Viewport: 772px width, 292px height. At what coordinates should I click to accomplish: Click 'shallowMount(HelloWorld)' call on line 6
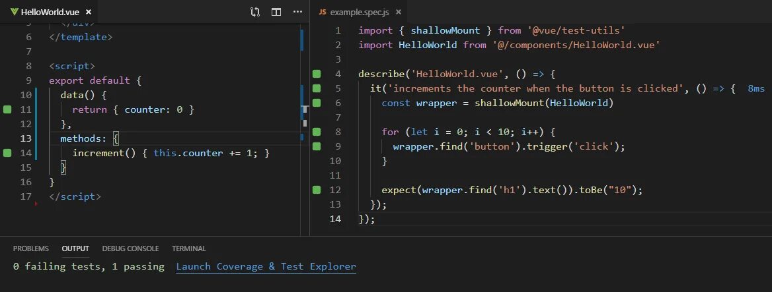544,103
